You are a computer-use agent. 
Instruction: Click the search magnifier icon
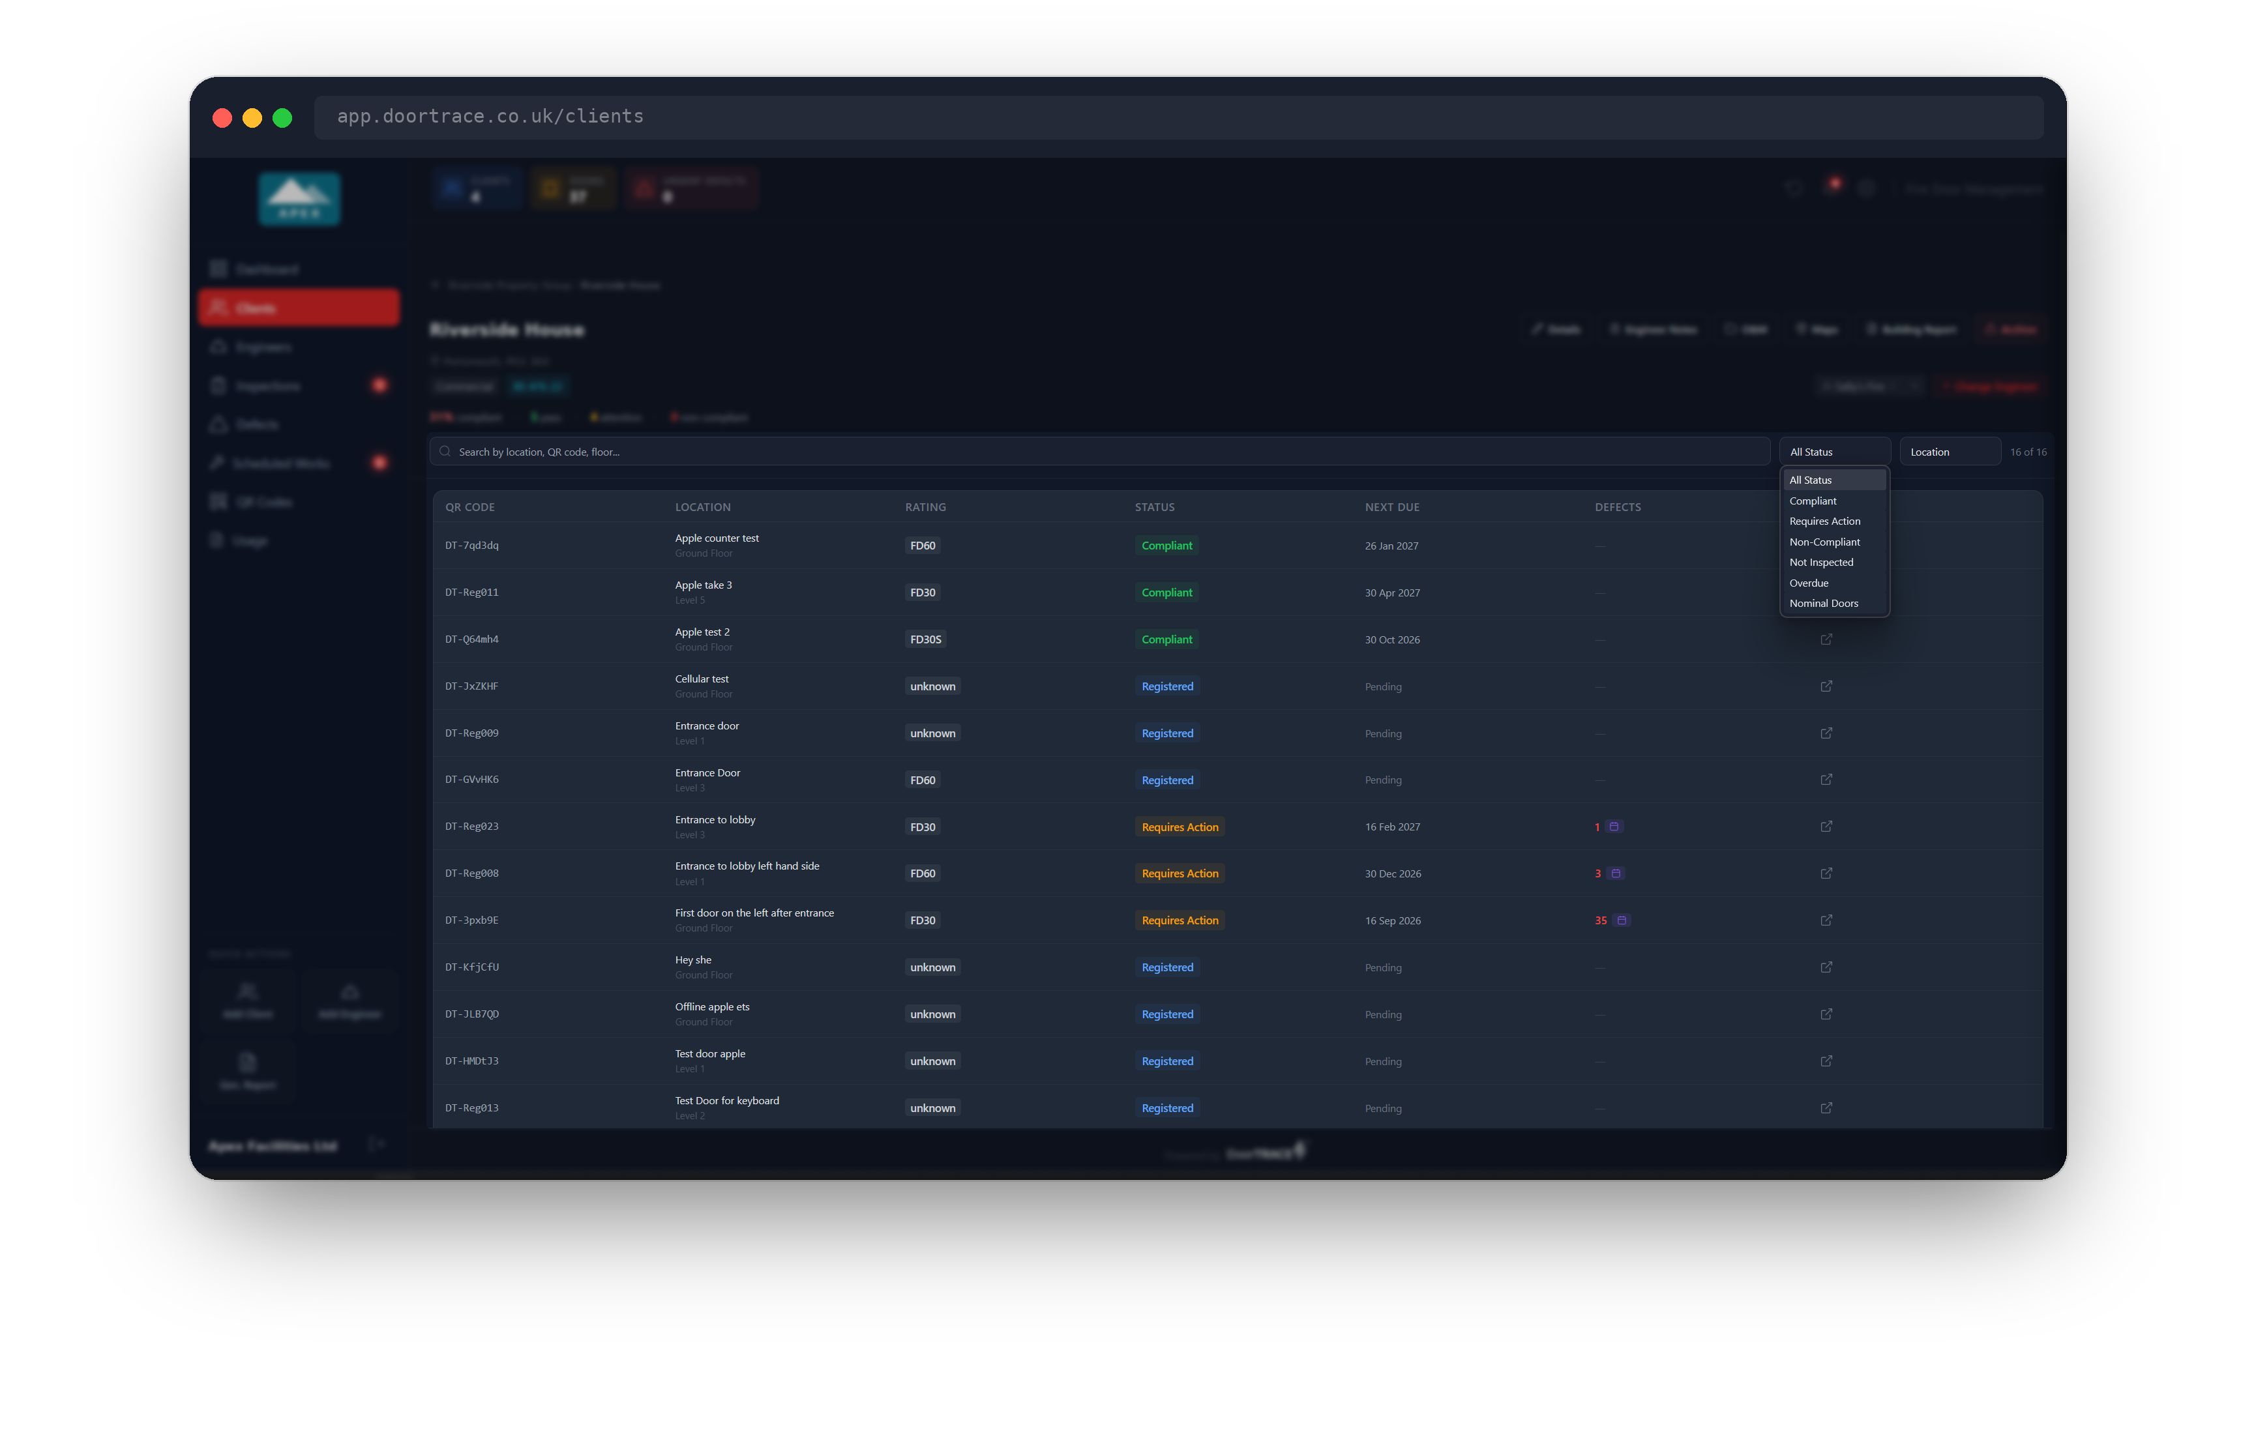click(x=445, y=451)
